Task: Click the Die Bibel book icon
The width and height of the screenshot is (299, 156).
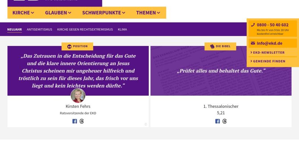Action: coord(212,46)
